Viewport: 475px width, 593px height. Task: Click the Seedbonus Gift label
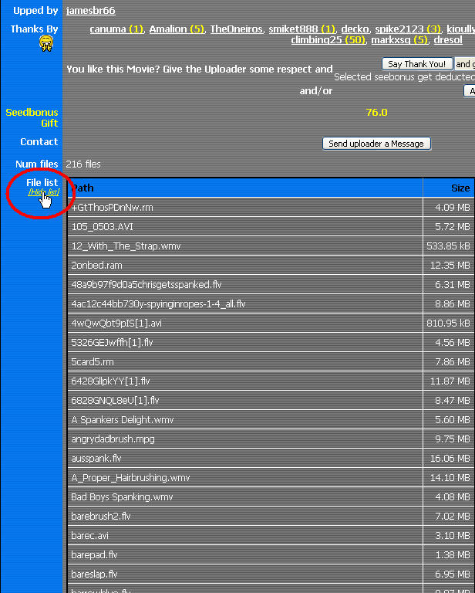32,117
